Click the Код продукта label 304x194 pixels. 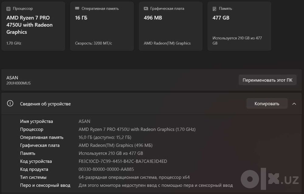34,169
